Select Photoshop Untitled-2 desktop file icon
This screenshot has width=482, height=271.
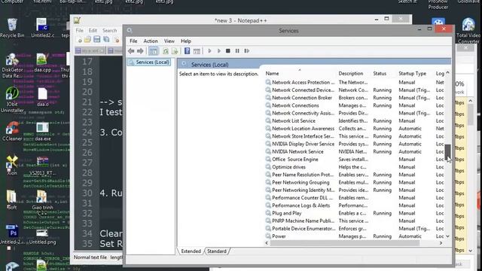(x=12, y=235)
